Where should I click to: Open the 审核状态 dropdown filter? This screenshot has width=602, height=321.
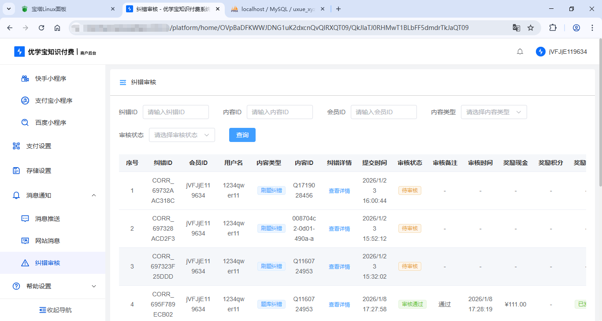pyautogui.click(x=182, y=135)
